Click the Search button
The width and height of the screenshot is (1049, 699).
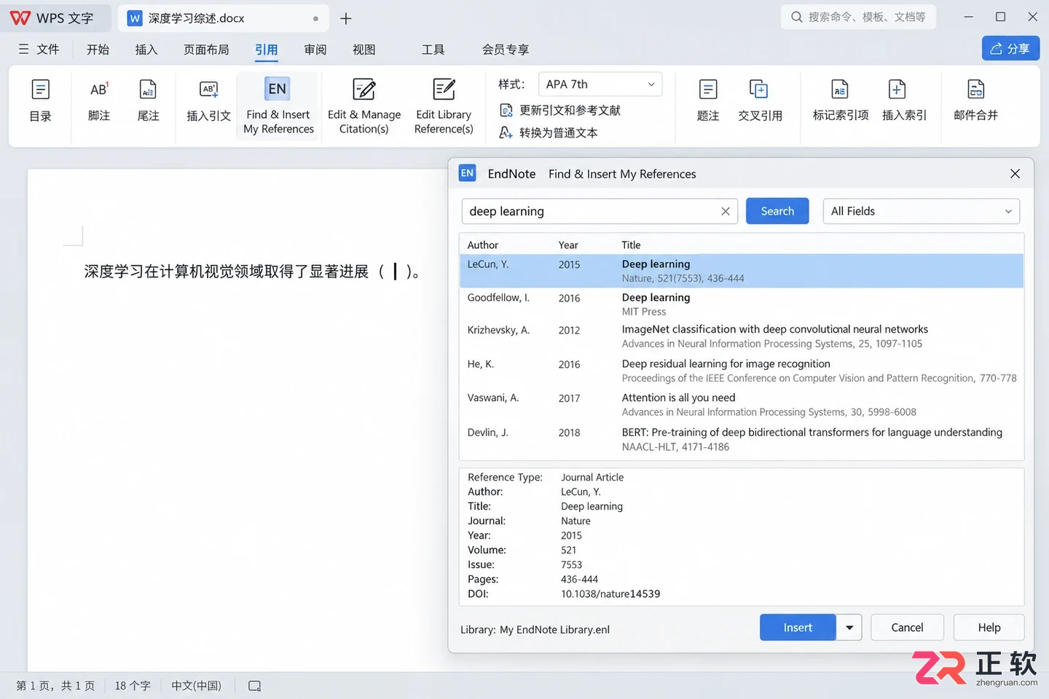777,211
